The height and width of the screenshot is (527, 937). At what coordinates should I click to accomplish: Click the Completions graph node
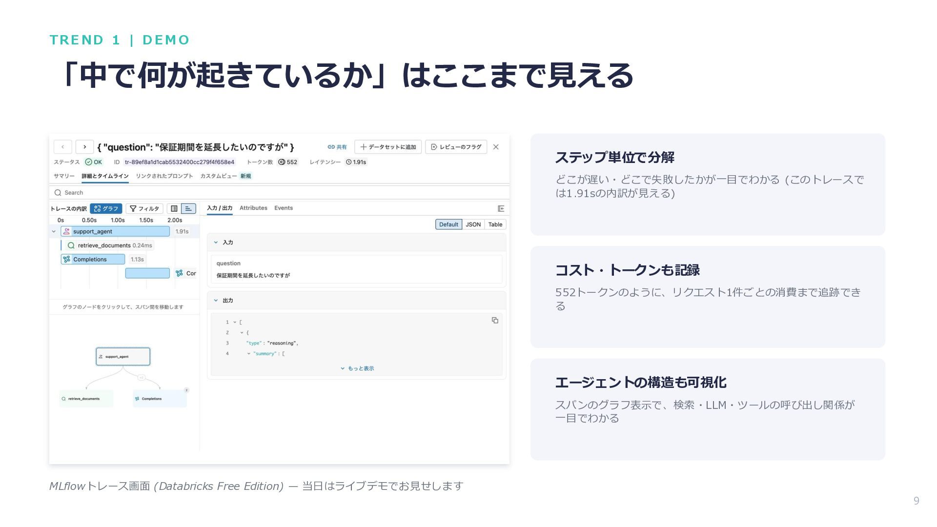point(160,399)
